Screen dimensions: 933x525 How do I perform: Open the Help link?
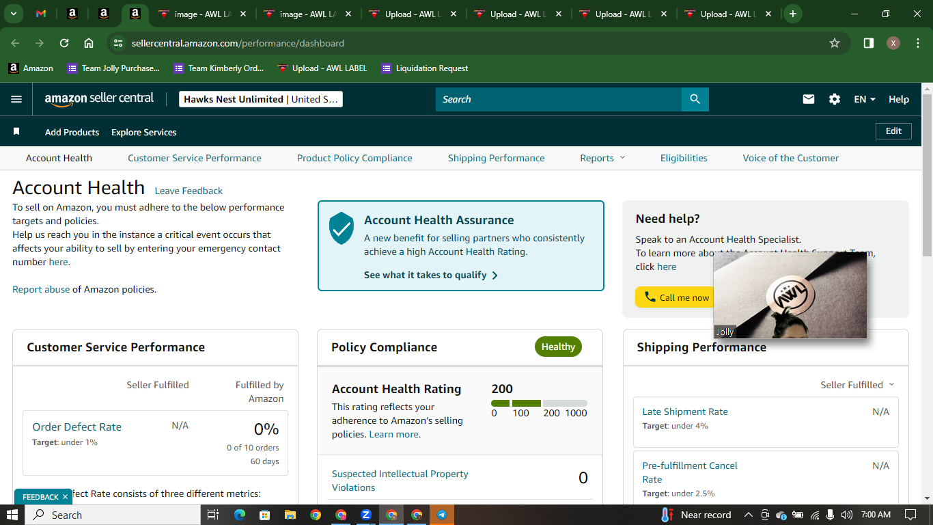[899, 99]
